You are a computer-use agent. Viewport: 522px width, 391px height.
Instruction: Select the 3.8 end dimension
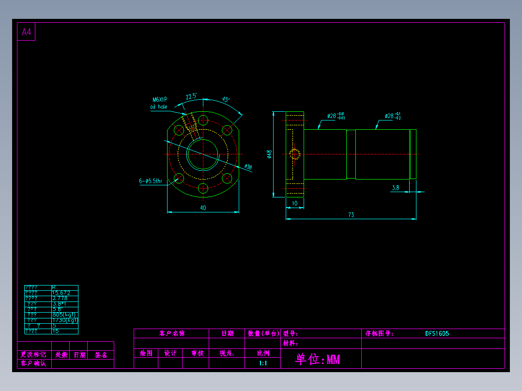(396, 188)
